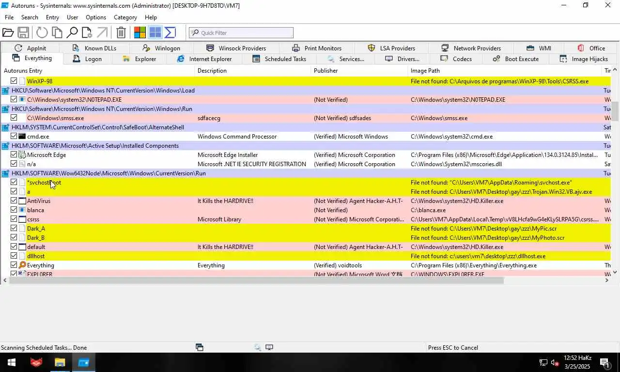This screenshot has height=372, width=620.
Task: Disable the cmd.exe entry checkbox
Action: (x=14, y=136)
